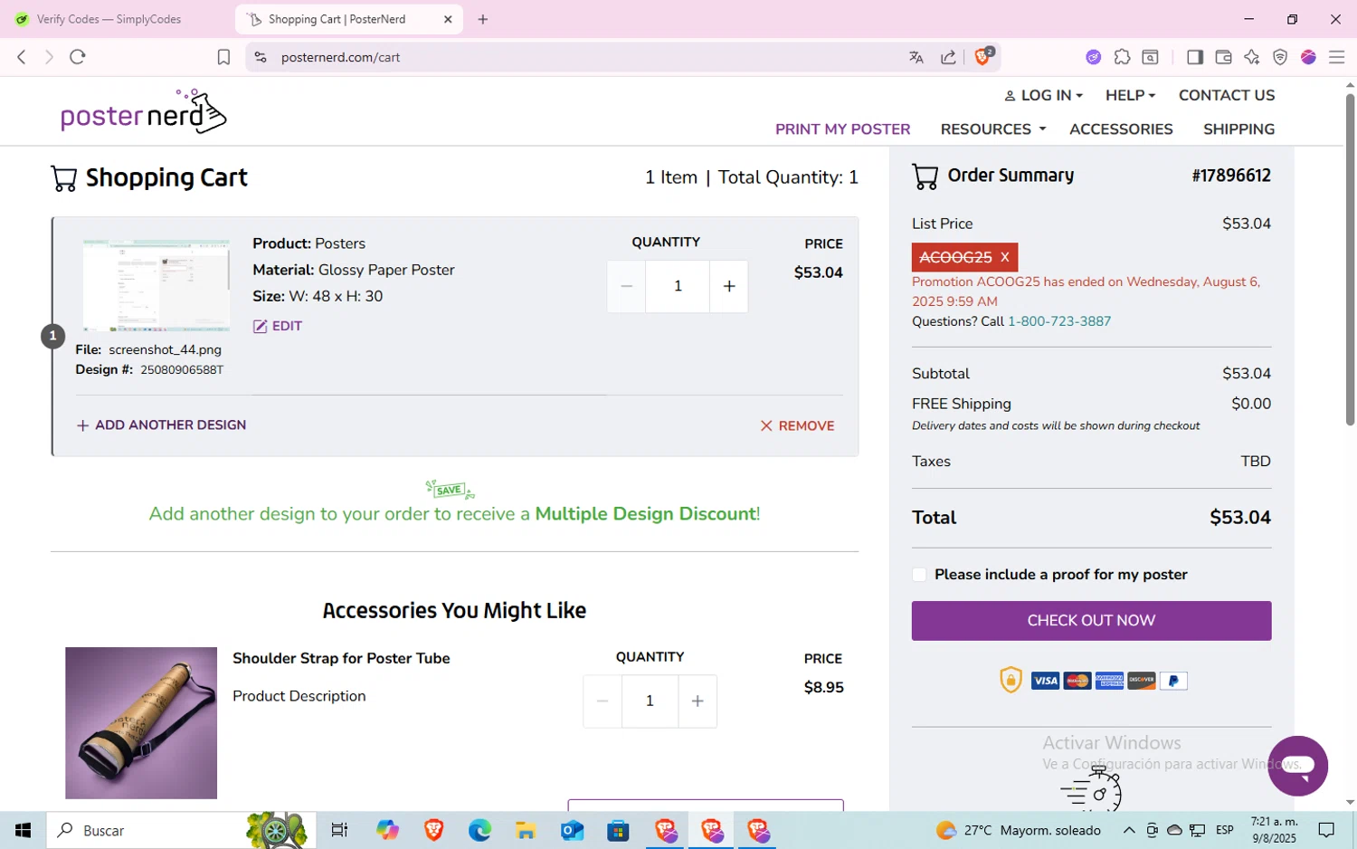
Task: Click EDIT for the poster design
Action: click(278, 326)
